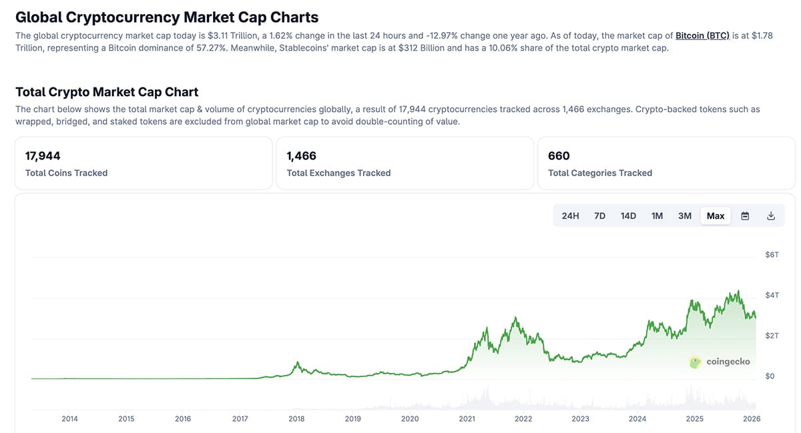Image resolution: width=801 pixels, height=433 pixels.
Task: Click the $4T y-axis label
Action: (x=772, y=295)
